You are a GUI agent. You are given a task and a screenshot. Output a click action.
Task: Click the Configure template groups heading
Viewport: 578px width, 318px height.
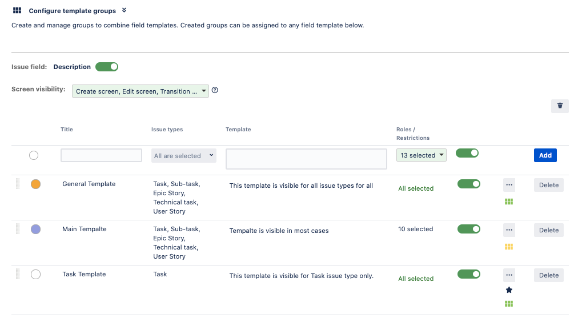tap(72, 11)
